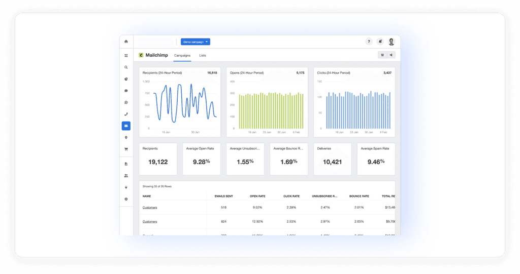This screenshot has height=274, width=520.
Task: Open the location pin sidebar icon
Action: [126, 138]
